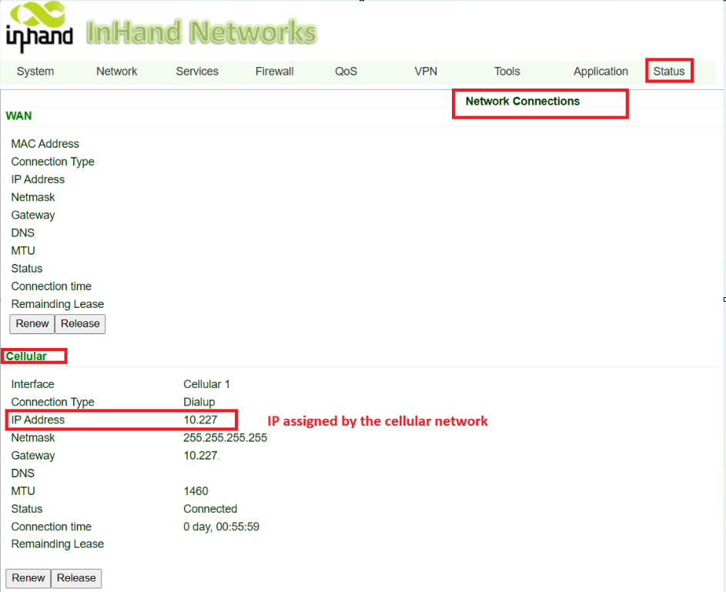Open the Network menu

[x=117, y=72]
